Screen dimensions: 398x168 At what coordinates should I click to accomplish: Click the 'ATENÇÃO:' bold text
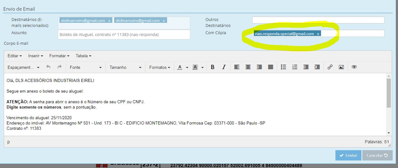[x=17, y=102]
